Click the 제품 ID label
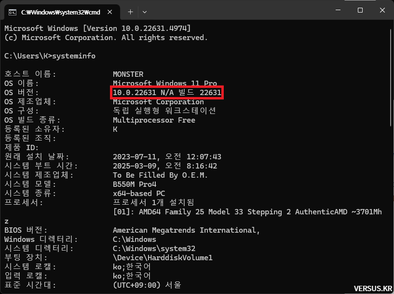Screen dimensions: 394x294 22,148
